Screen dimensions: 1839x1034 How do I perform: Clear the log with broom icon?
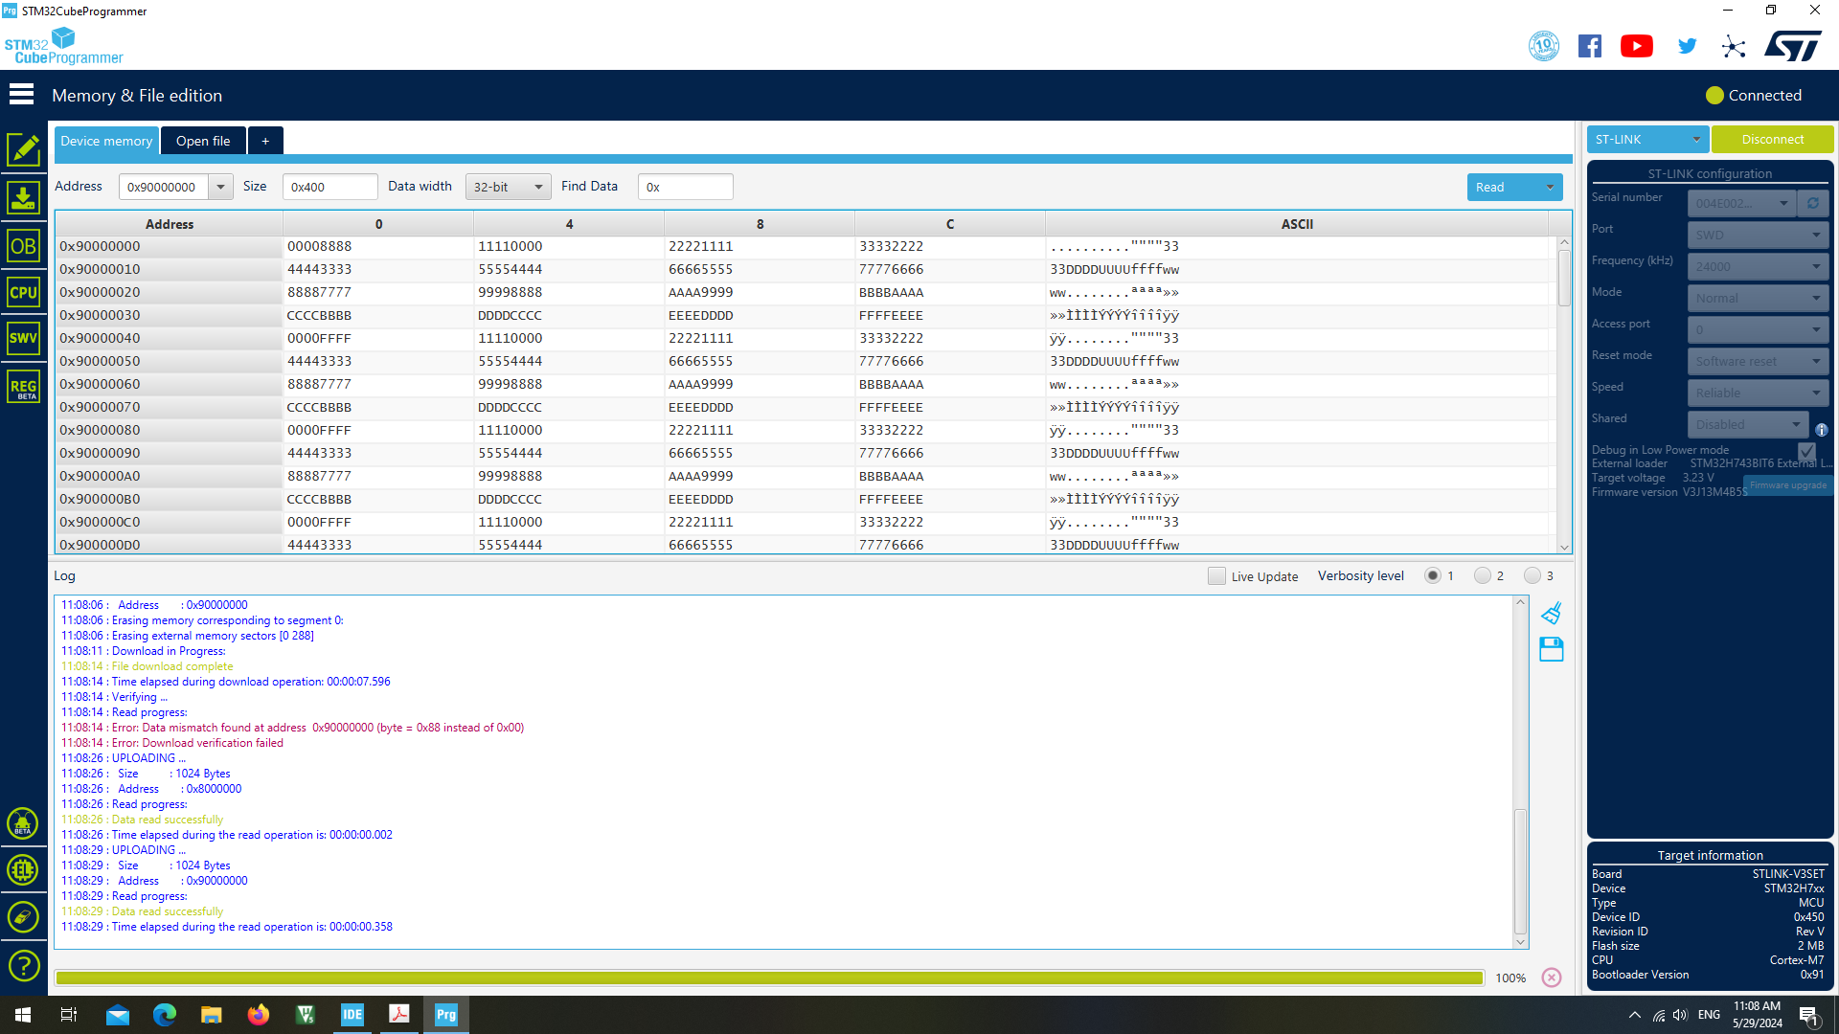(1552, 613)
